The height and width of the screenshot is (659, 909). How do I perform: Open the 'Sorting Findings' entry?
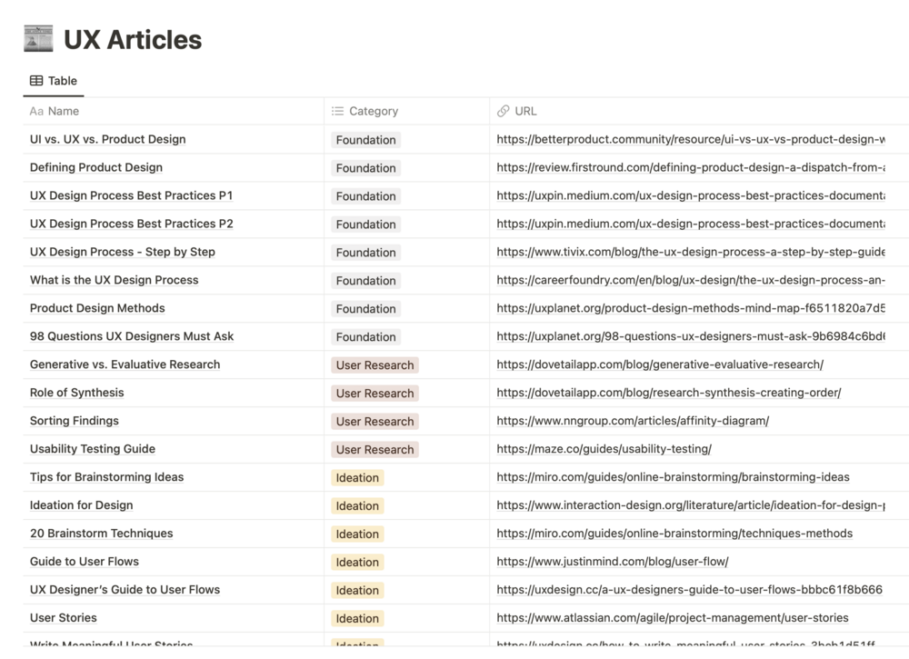tap(75, 421)
